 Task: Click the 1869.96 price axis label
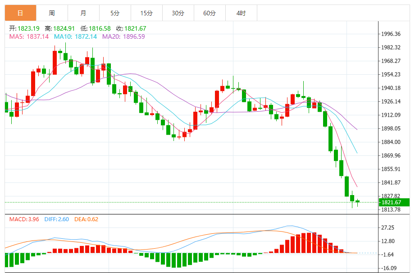tap(391, 155)
